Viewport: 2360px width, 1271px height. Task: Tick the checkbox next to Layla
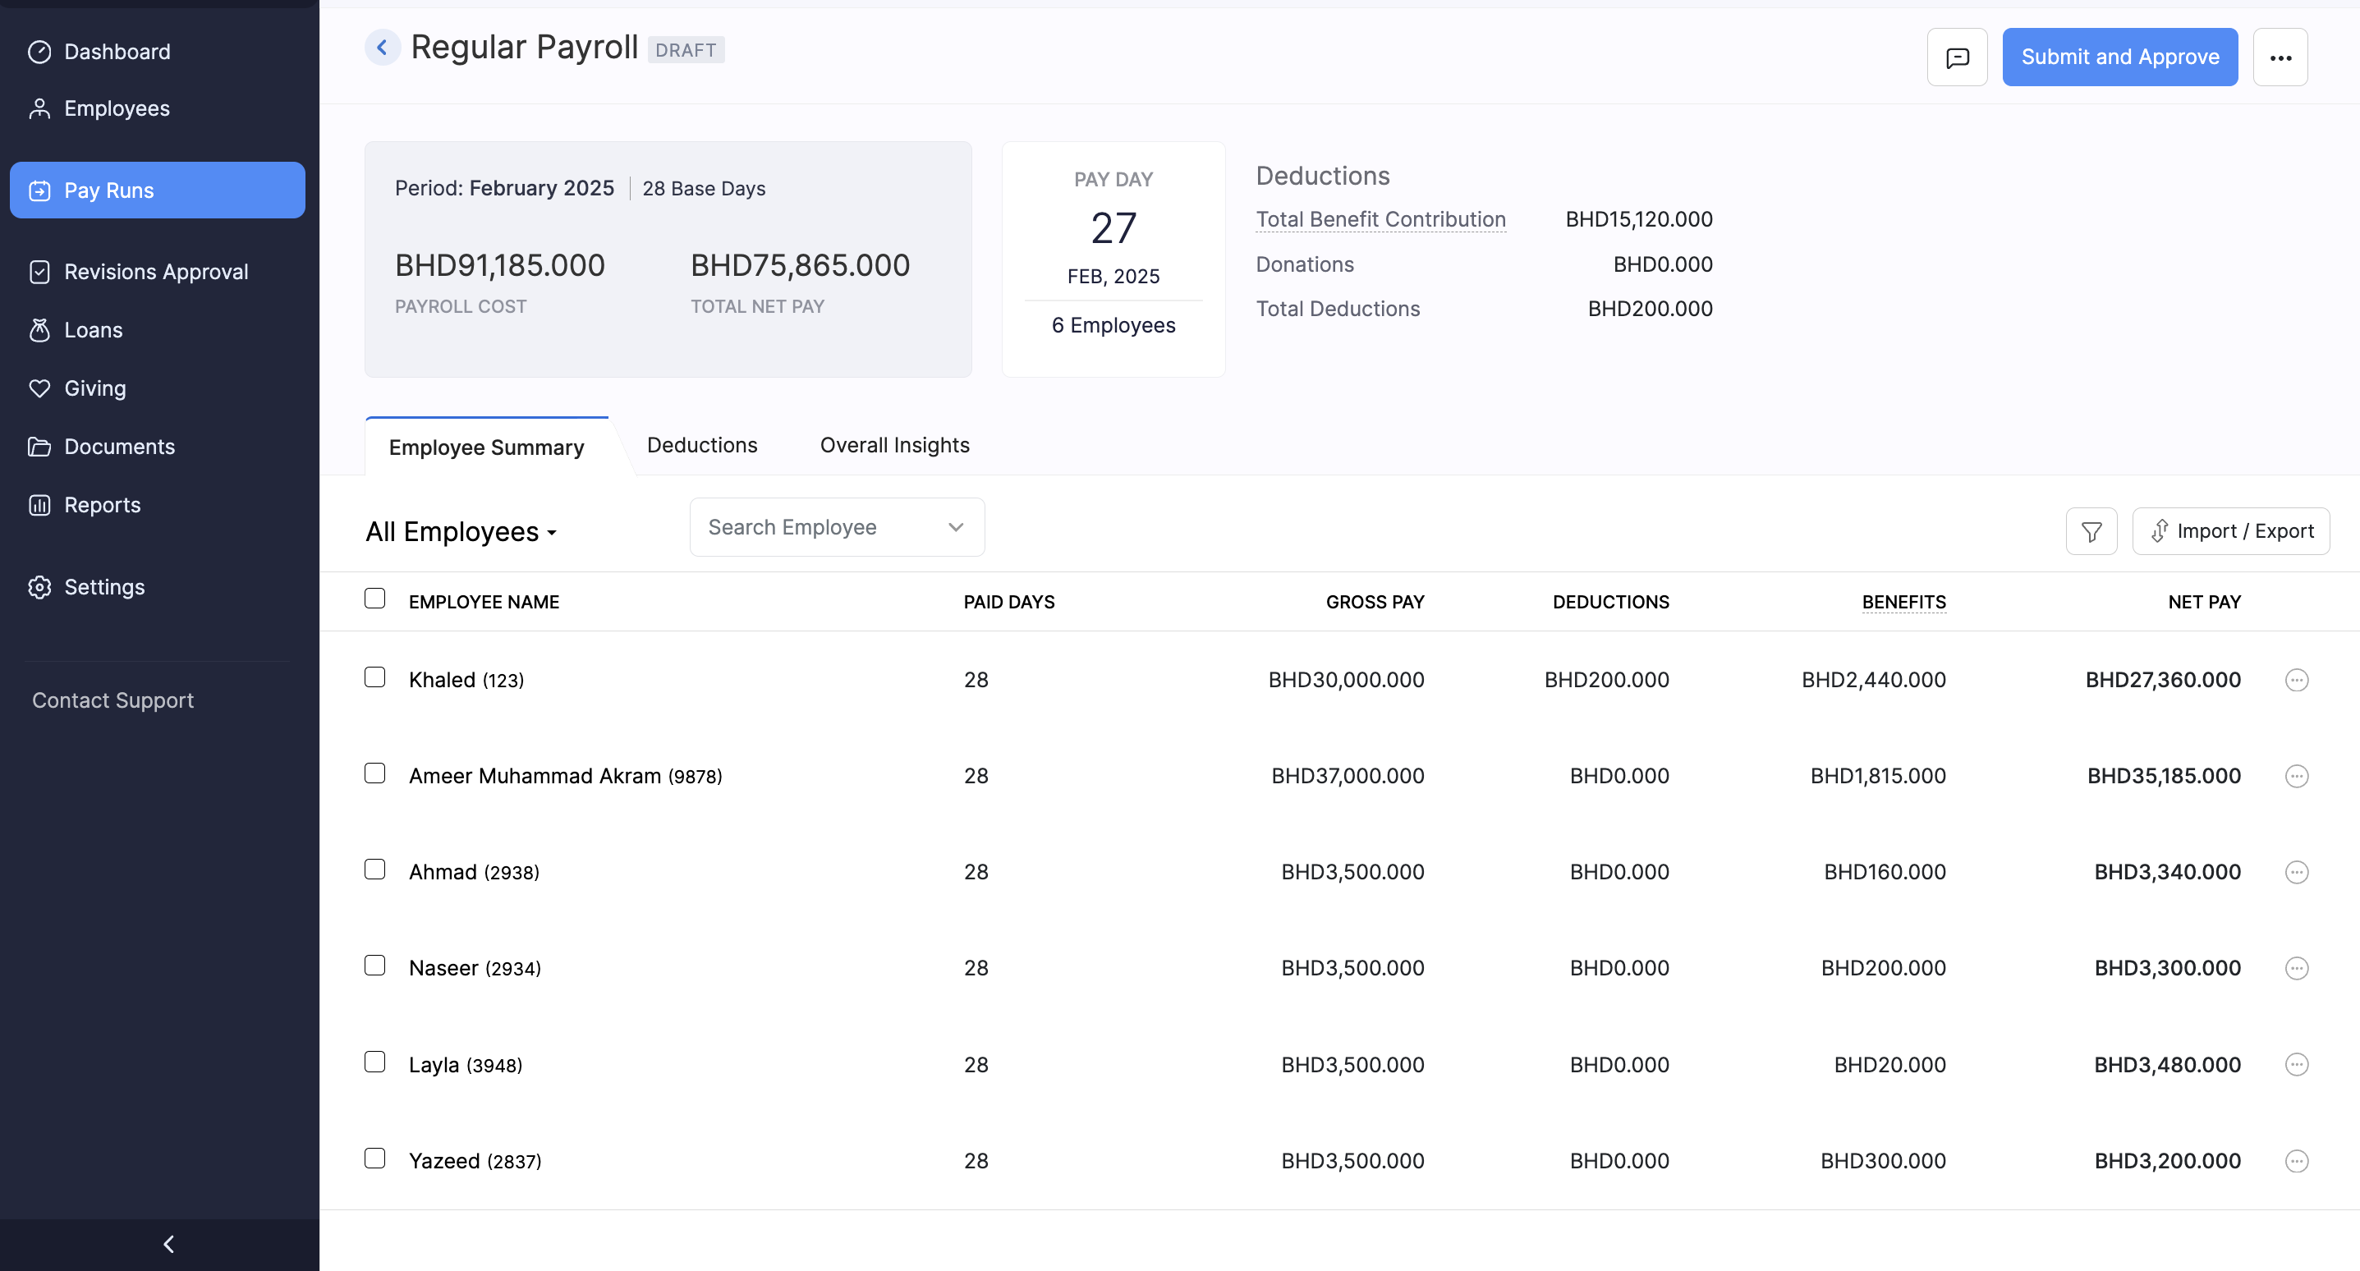pos(374,1062)
